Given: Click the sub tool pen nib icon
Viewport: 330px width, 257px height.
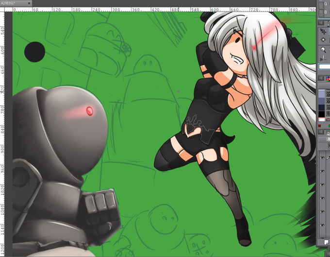Looking at the screenshot, I should 328,23.
